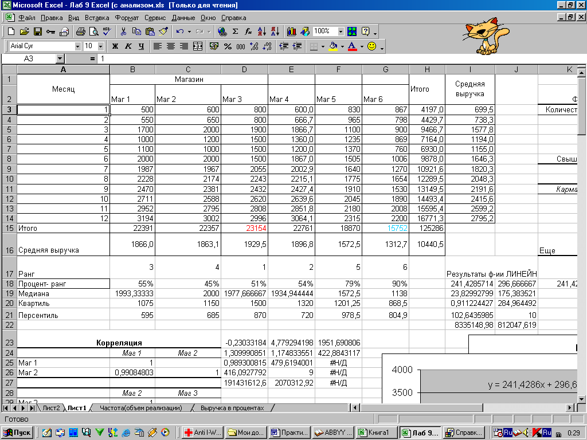This screenshot has width=587, height=440.
Task: Click the Пуск start button
Action: [17, 433]
